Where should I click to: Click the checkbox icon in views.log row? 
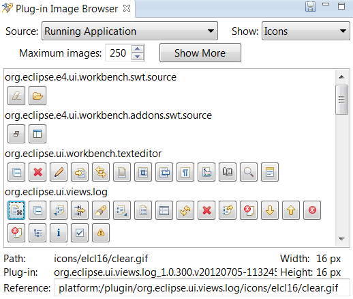point(80,233)
